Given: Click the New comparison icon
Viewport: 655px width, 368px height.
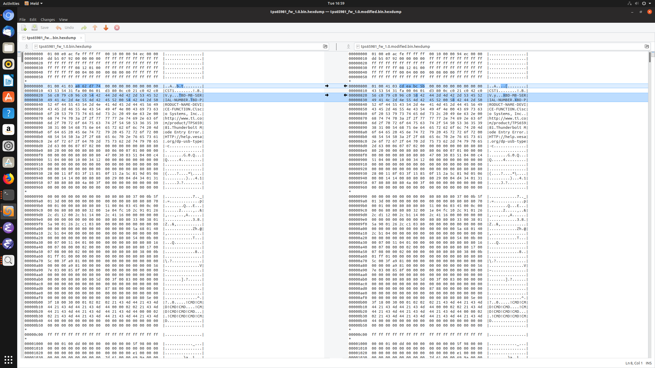Looking at the screenshot, I should (x=24, y=28).
